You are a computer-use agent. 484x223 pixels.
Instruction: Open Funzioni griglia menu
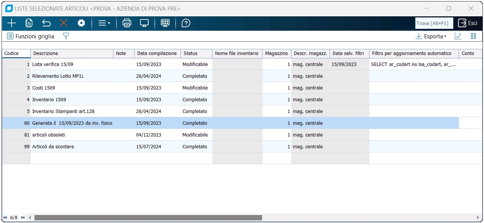(31, 36)
